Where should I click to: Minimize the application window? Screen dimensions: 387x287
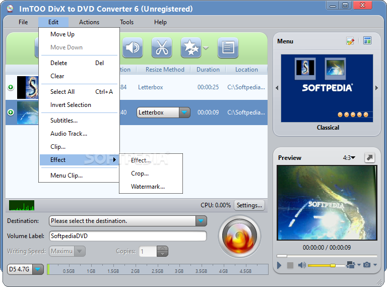333,6
